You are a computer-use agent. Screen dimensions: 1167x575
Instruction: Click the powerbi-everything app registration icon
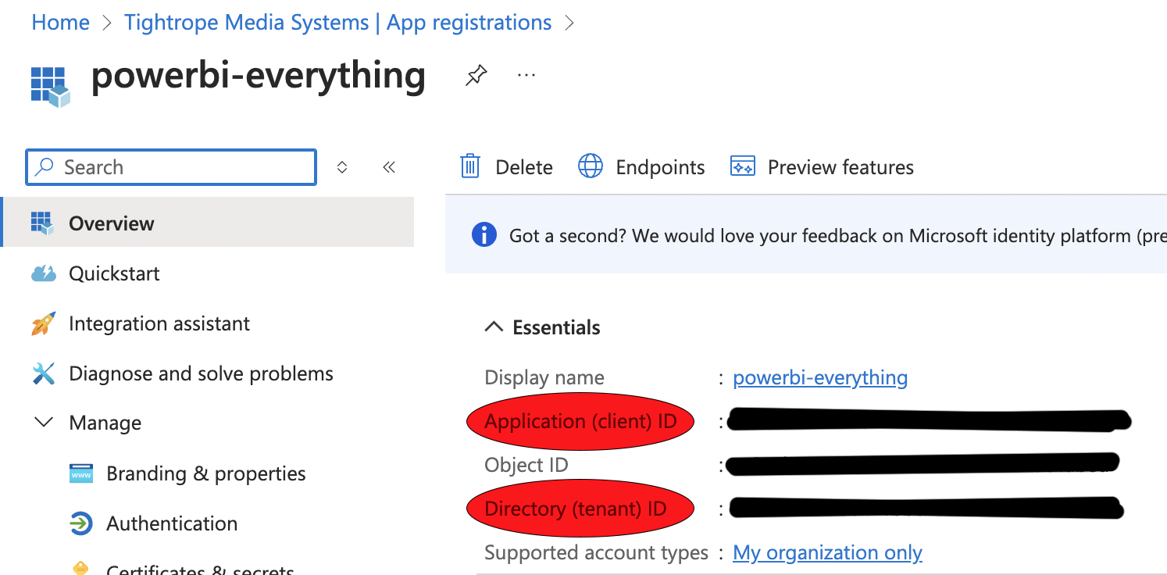click(x=51, y=86)
